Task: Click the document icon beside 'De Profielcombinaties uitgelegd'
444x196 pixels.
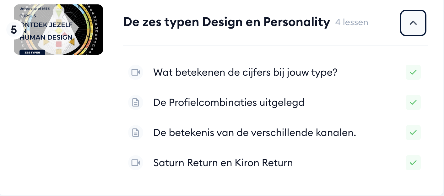Action: (x=136, y=103)
